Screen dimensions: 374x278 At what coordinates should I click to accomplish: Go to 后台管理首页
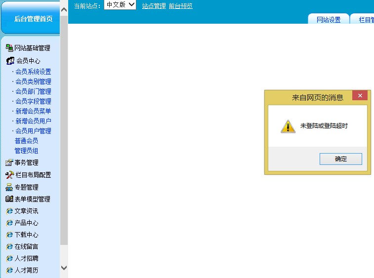tap(33, 19)
